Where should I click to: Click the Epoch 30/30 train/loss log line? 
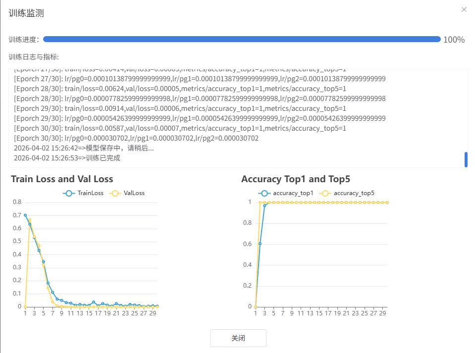pyautogui.click(x=180, y=128)
